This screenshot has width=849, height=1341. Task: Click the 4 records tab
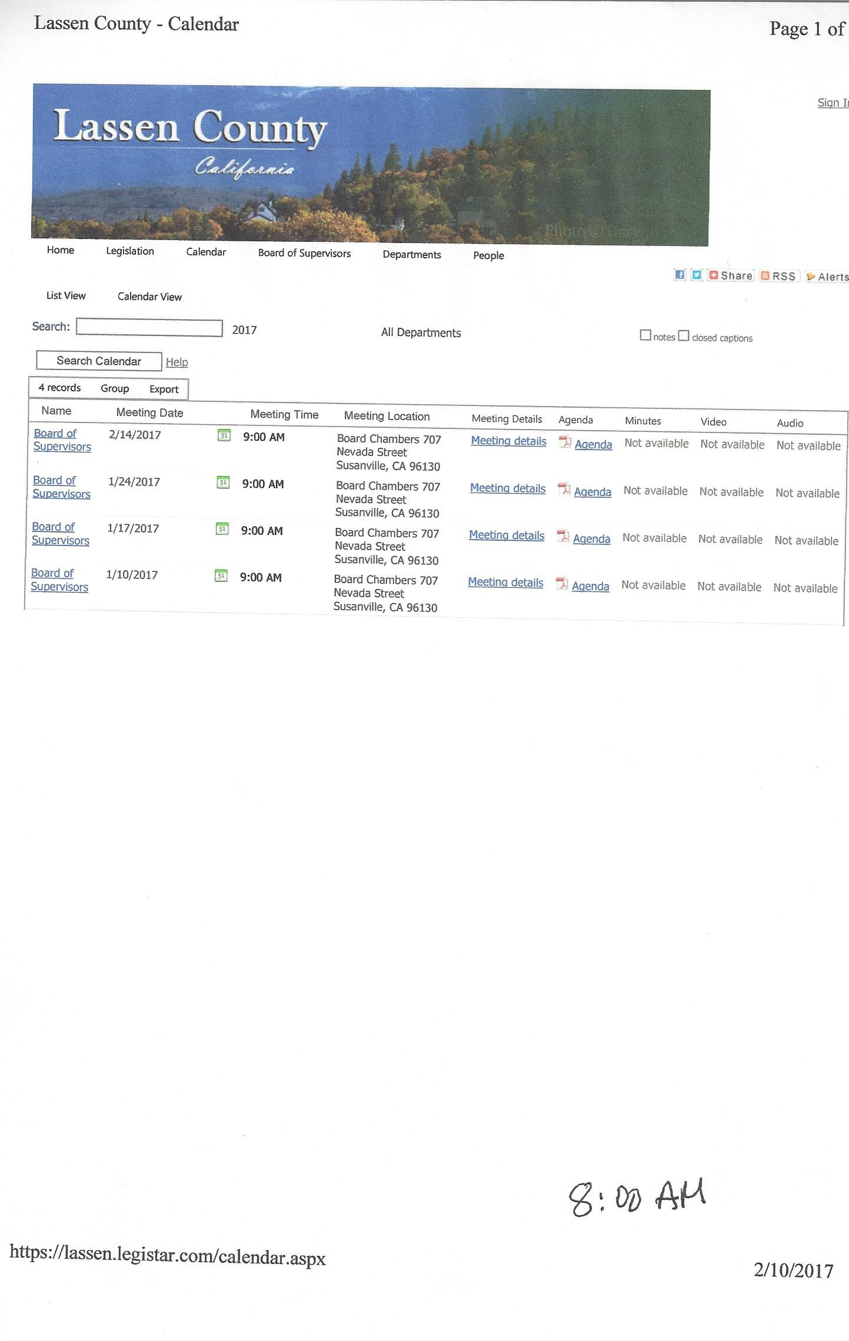pyautogui.click(x=59, y=388)
